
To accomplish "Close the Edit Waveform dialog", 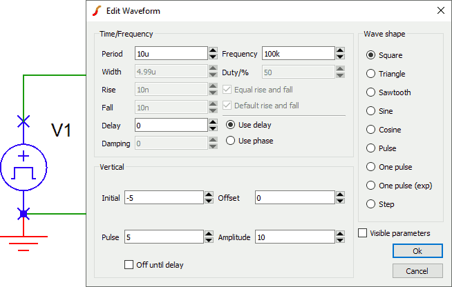I will [441, 10].
